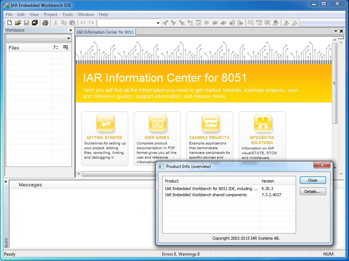This screenshot has height=261, width=349.
Task: Click the horizontal scrollbar left arrow
Action: (79, 174)
